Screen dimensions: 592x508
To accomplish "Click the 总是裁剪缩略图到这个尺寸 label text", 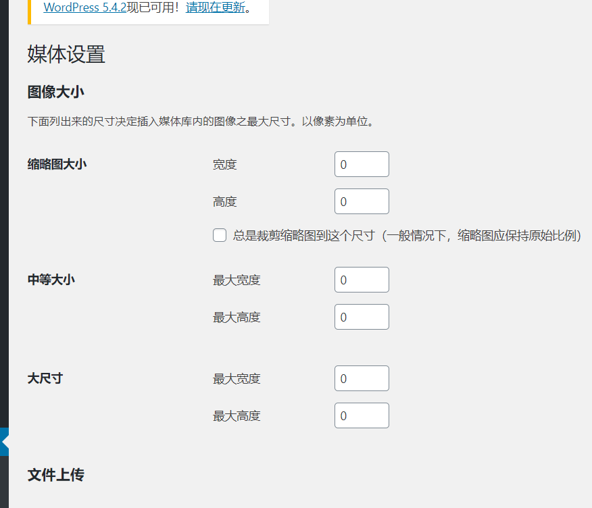I will 405,236.
